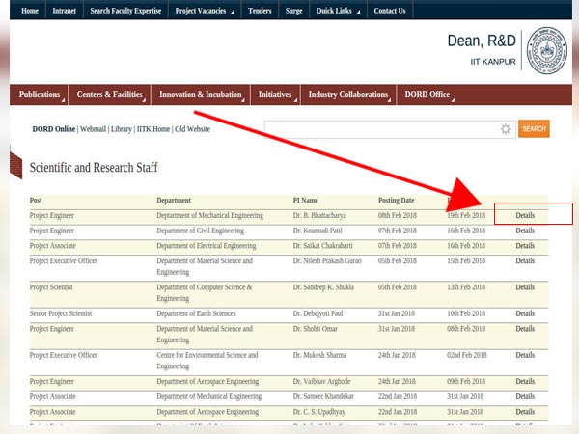The width and height of the screenshot is (579, 434).
Task: Select the 08th Feb 2018 posting date
Action: [x=398, y=215]
